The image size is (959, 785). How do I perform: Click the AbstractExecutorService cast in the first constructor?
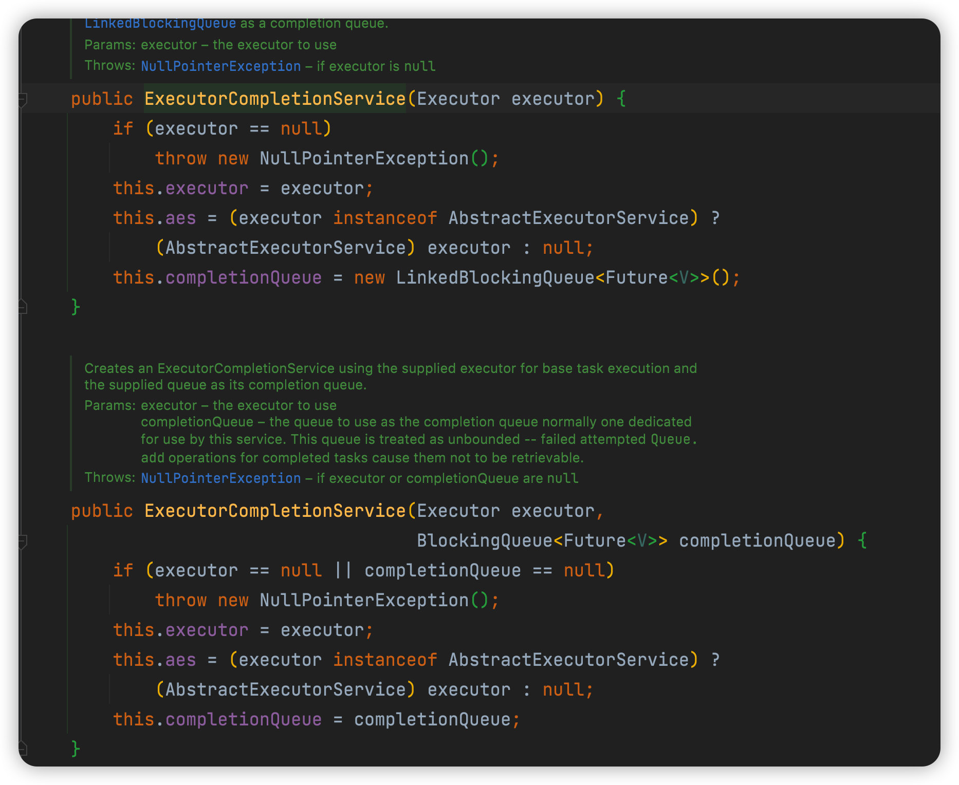tap(286, 247)
